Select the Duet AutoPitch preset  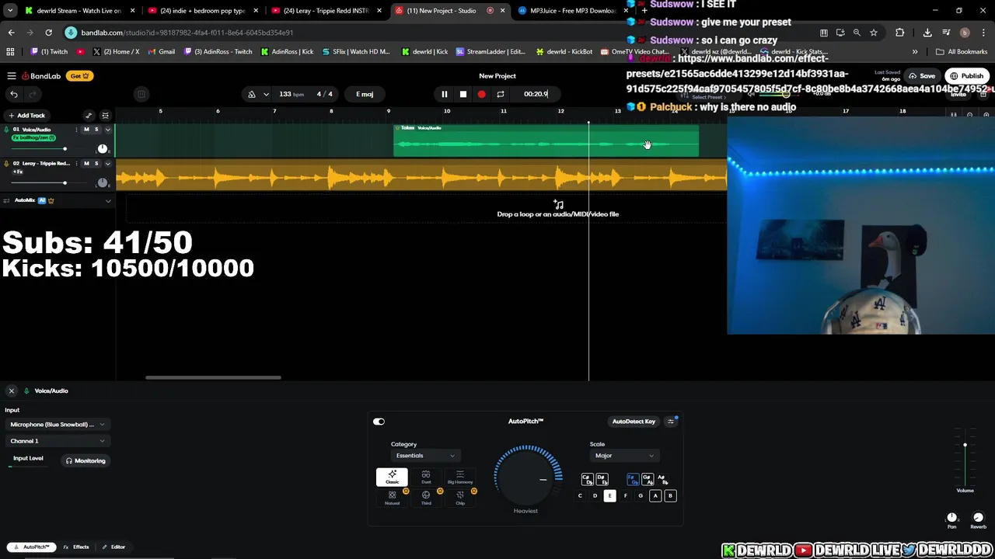pos(426,477)
